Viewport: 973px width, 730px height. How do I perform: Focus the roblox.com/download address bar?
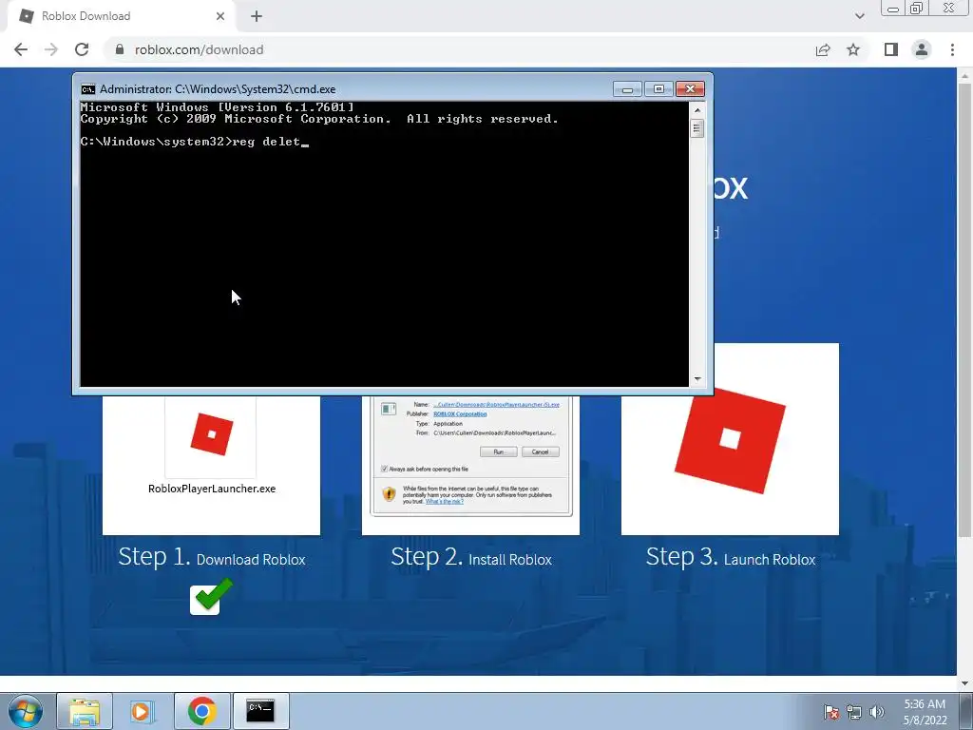[459, 49]
